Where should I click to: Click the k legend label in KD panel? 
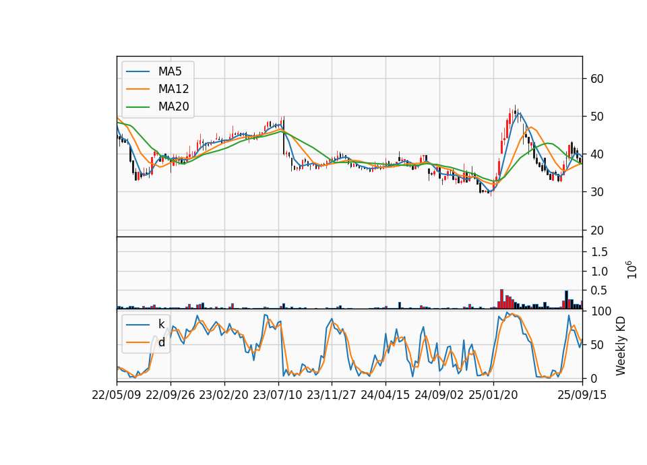pyautogui.click(x=161, y=324)
